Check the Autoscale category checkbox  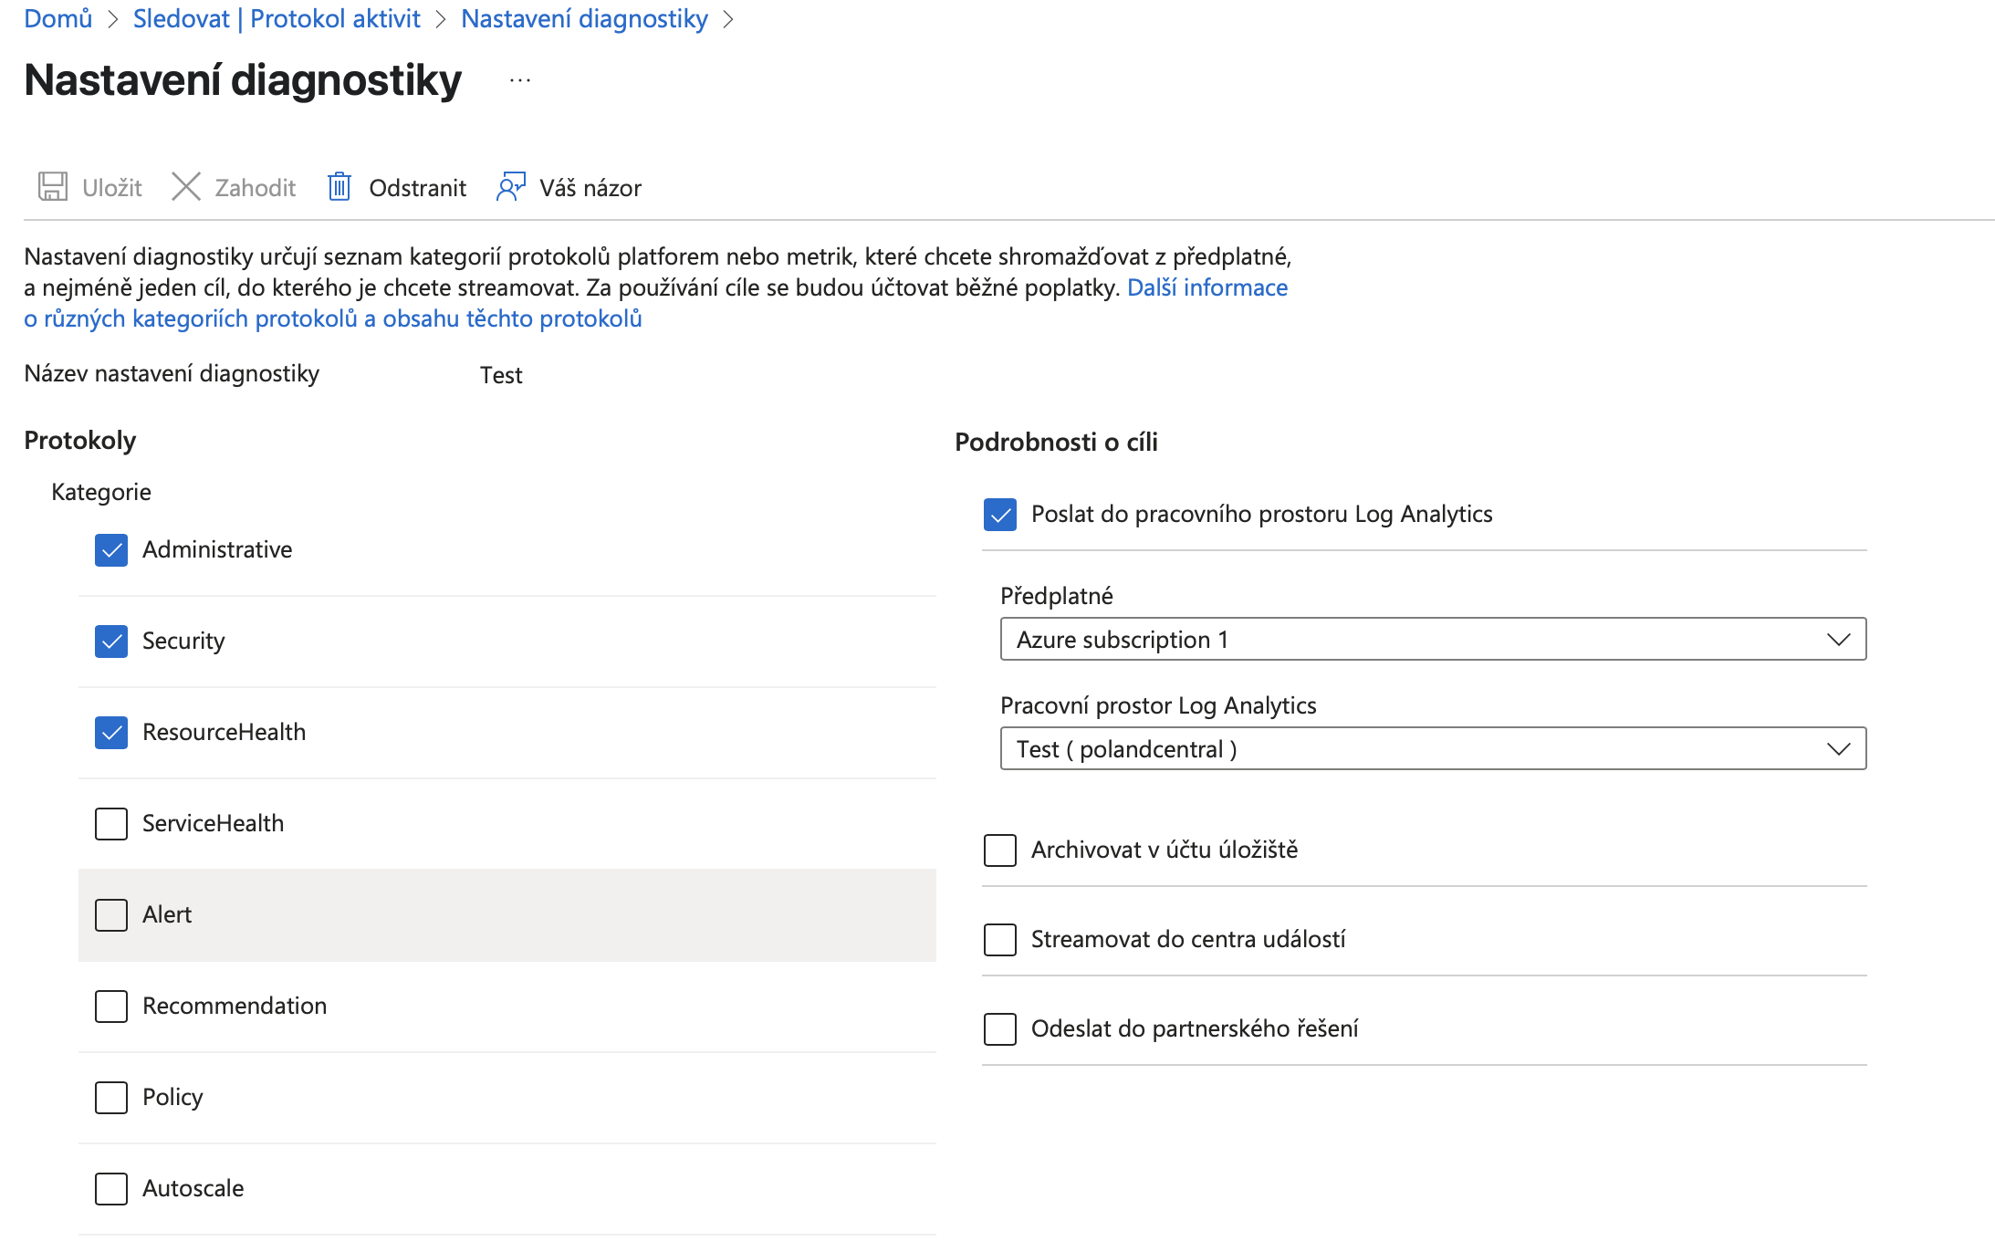pyautogui.click(x=111, y=1188)
